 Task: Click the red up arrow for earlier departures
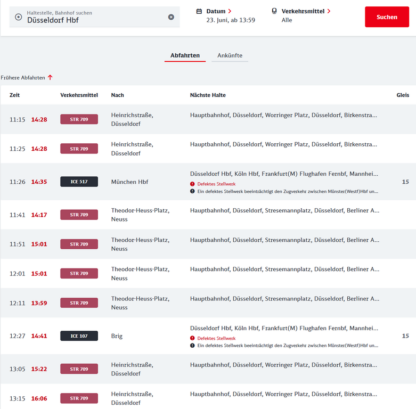(x=50, y=77)
